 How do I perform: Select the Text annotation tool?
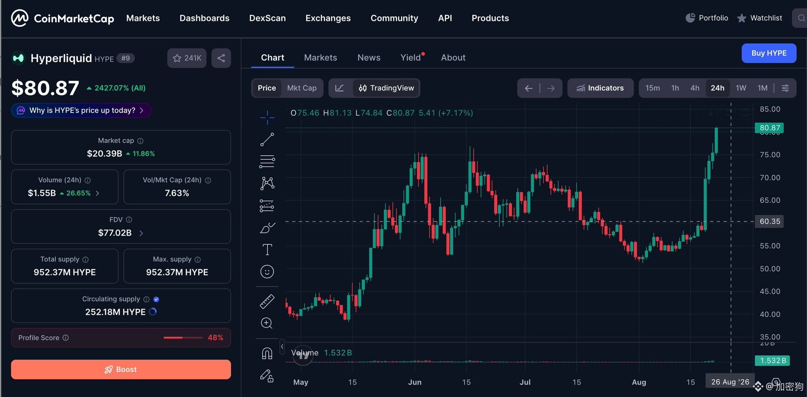point(267,249)
